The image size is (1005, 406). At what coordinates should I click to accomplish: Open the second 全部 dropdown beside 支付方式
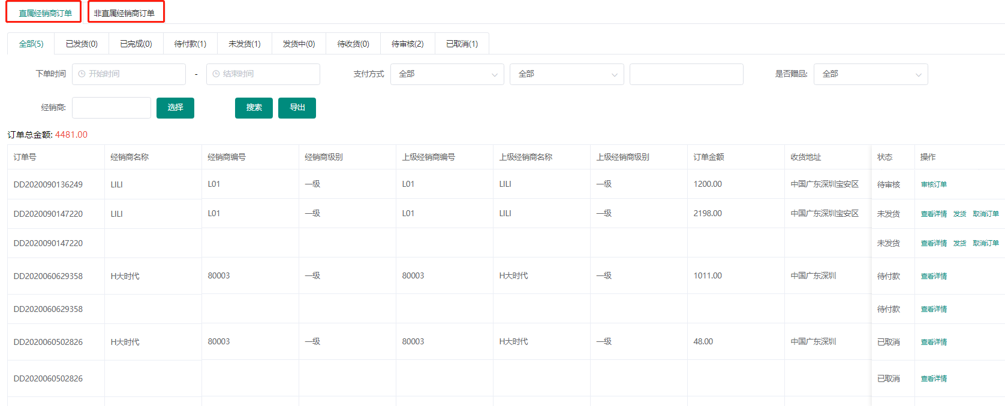click(566, 74)
